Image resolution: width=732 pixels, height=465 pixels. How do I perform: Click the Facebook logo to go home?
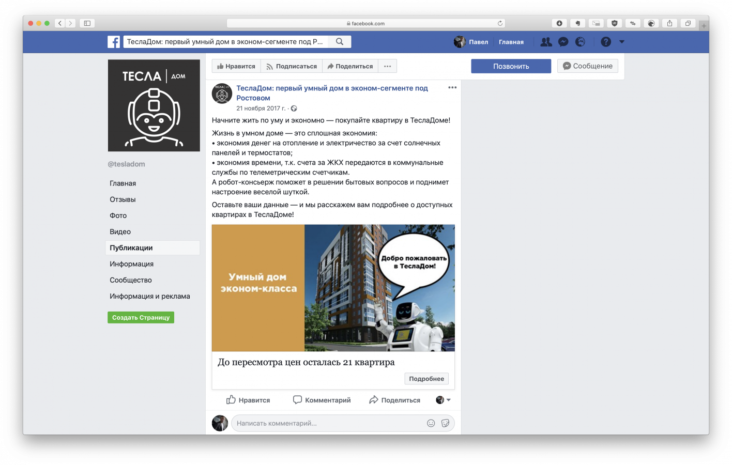114,42
